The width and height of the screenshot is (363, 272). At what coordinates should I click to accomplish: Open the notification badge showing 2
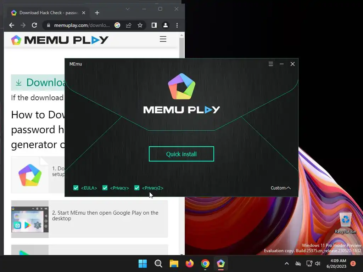353,263
